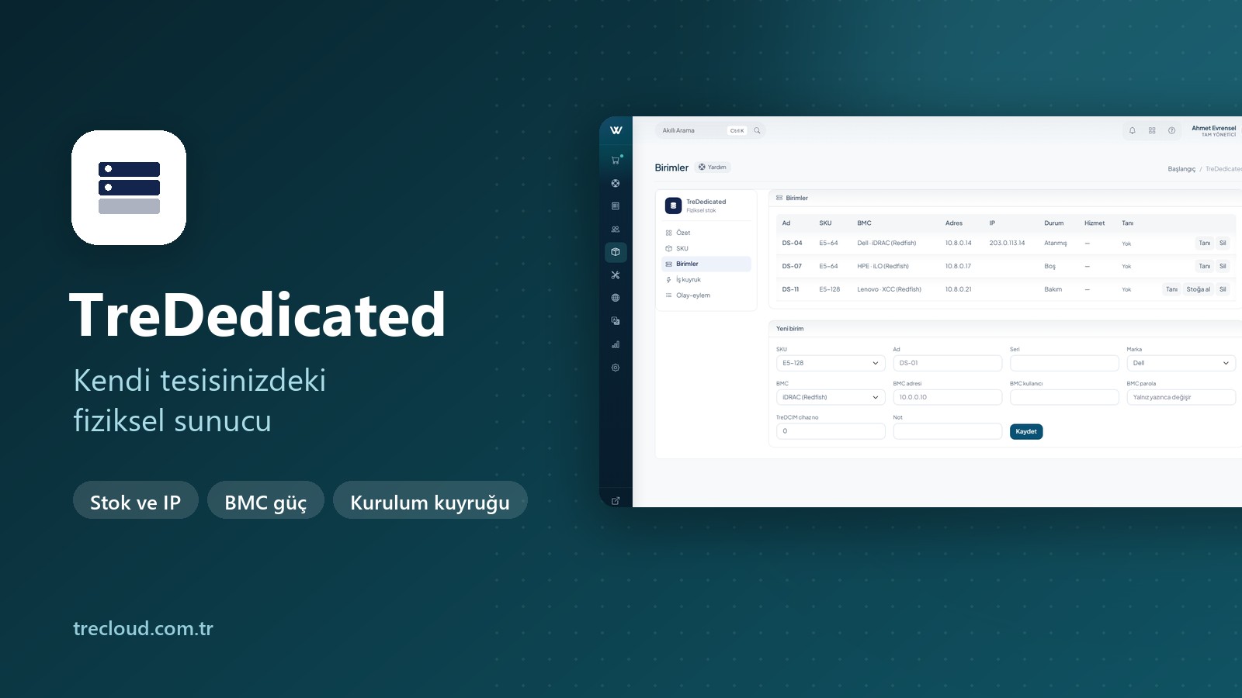Open the bar chart reports icon

(x=616, y=344)
